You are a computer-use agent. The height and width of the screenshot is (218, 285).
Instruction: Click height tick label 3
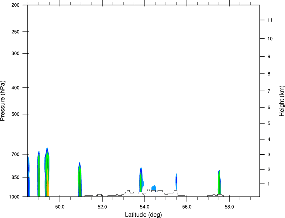[x=269, y=155]
